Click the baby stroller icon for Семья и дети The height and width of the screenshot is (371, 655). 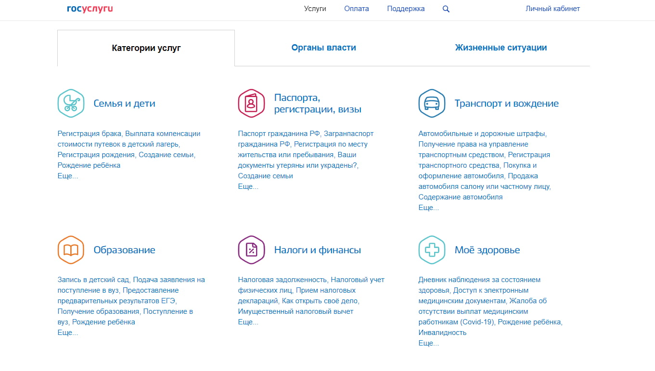click(x=71, y=103)
